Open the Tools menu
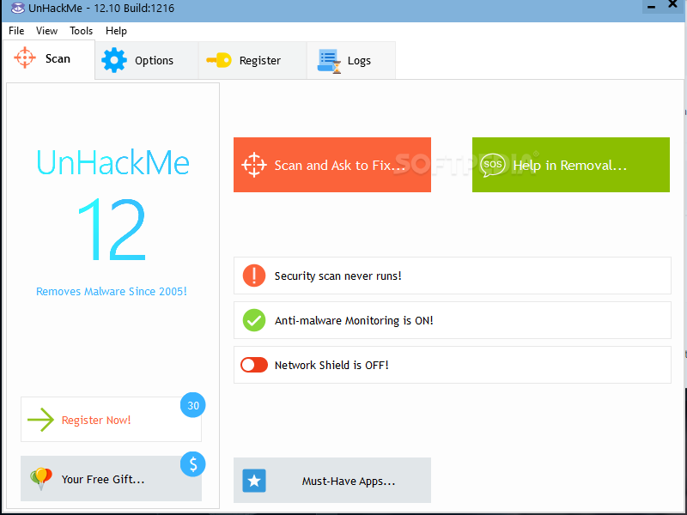Screen dimensions: 687x515 81,31
